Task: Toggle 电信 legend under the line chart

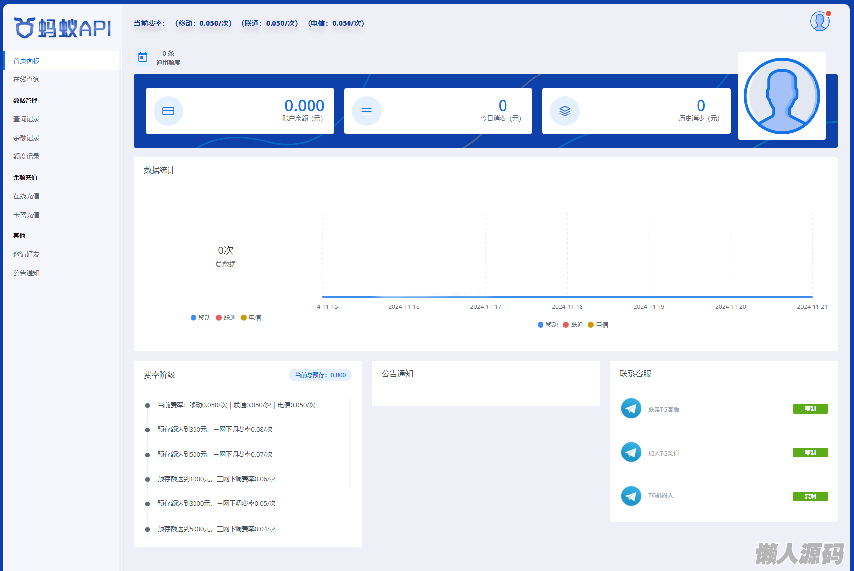Action: point(598,325)
